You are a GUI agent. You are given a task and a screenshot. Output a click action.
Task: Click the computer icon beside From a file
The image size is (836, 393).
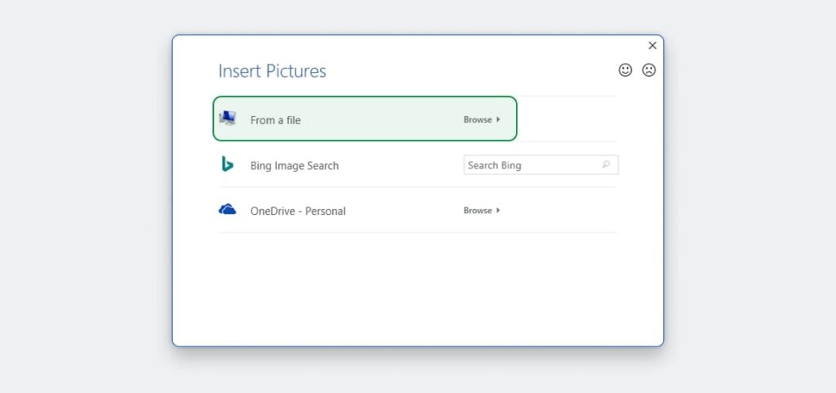click(x=228, y=118)
